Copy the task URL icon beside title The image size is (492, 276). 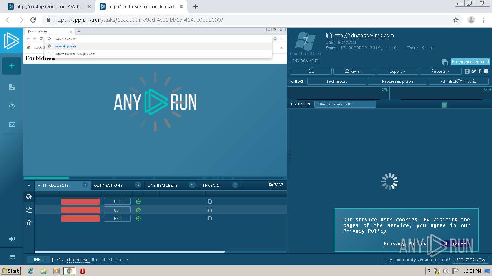click(329, 35)
